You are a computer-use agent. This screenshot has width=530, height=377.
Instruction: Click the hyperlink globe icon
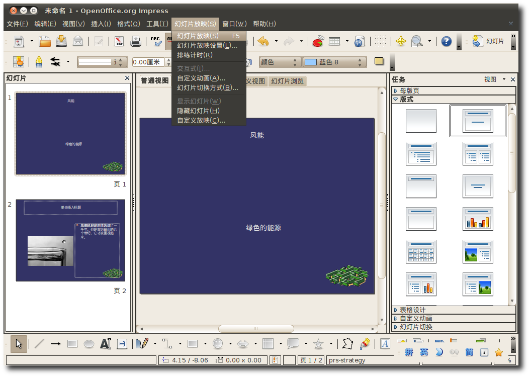pos(360,42)
